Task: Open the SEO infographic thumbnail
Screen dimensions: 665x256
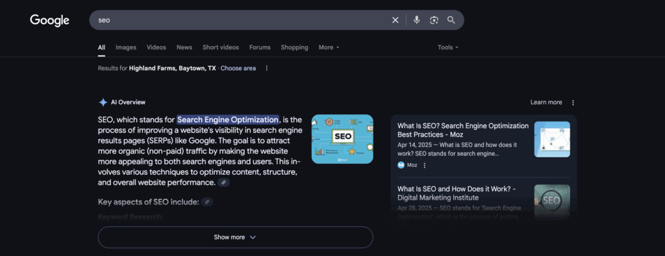Action: [x=342, y=139]
